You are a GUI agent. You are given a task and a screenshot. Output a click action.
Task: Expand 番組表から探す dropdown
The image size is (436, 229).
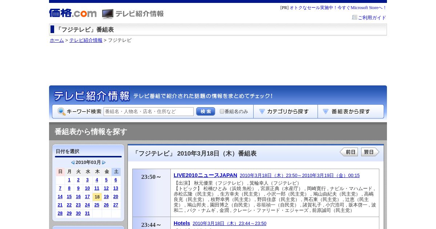(x=351, y=112)
